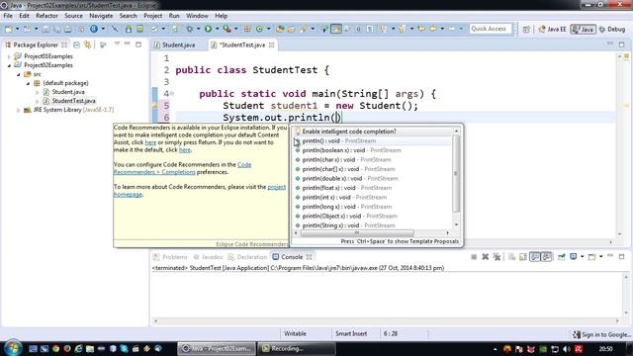633x356 pixels.
Task: Collapse the src folder node
Action: [18, 74]
